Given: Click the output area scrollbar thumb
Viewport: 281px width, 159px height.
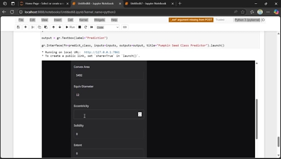Looking at the screenshot, I should [257, 119].
